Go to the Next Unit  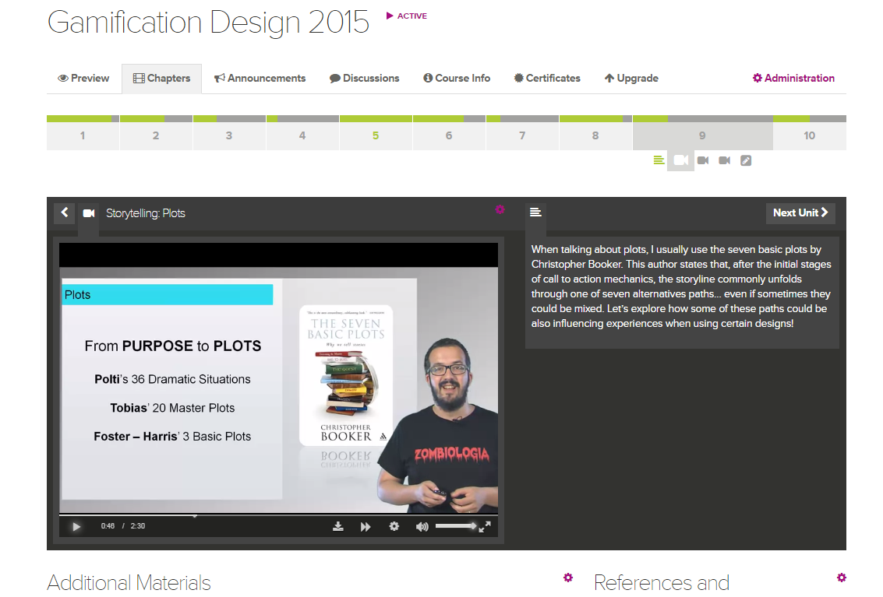tap(800, 212)
